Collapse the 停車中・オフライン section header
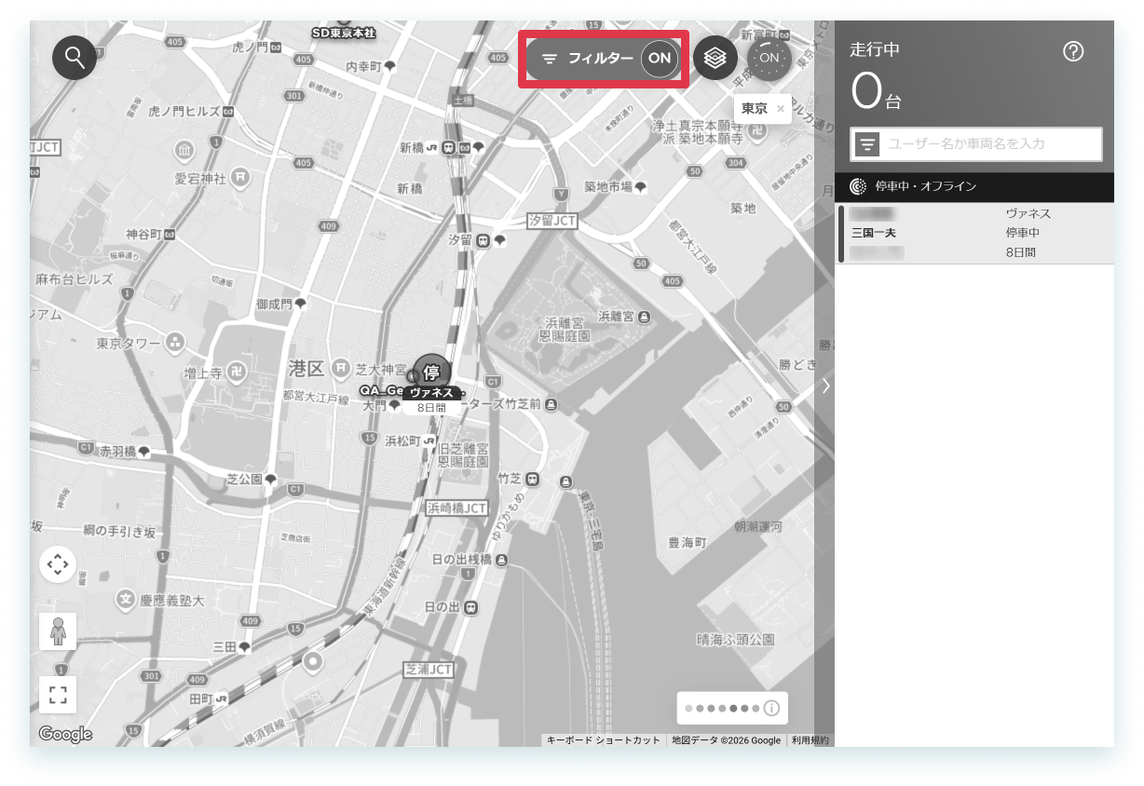Image resolution: width=1144 pixels, height=786 pixels. pos(974,186)
